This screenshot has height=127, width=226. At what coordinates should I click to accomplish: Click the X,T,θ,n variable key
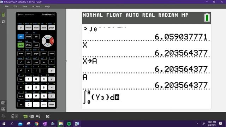click(29, 45)
